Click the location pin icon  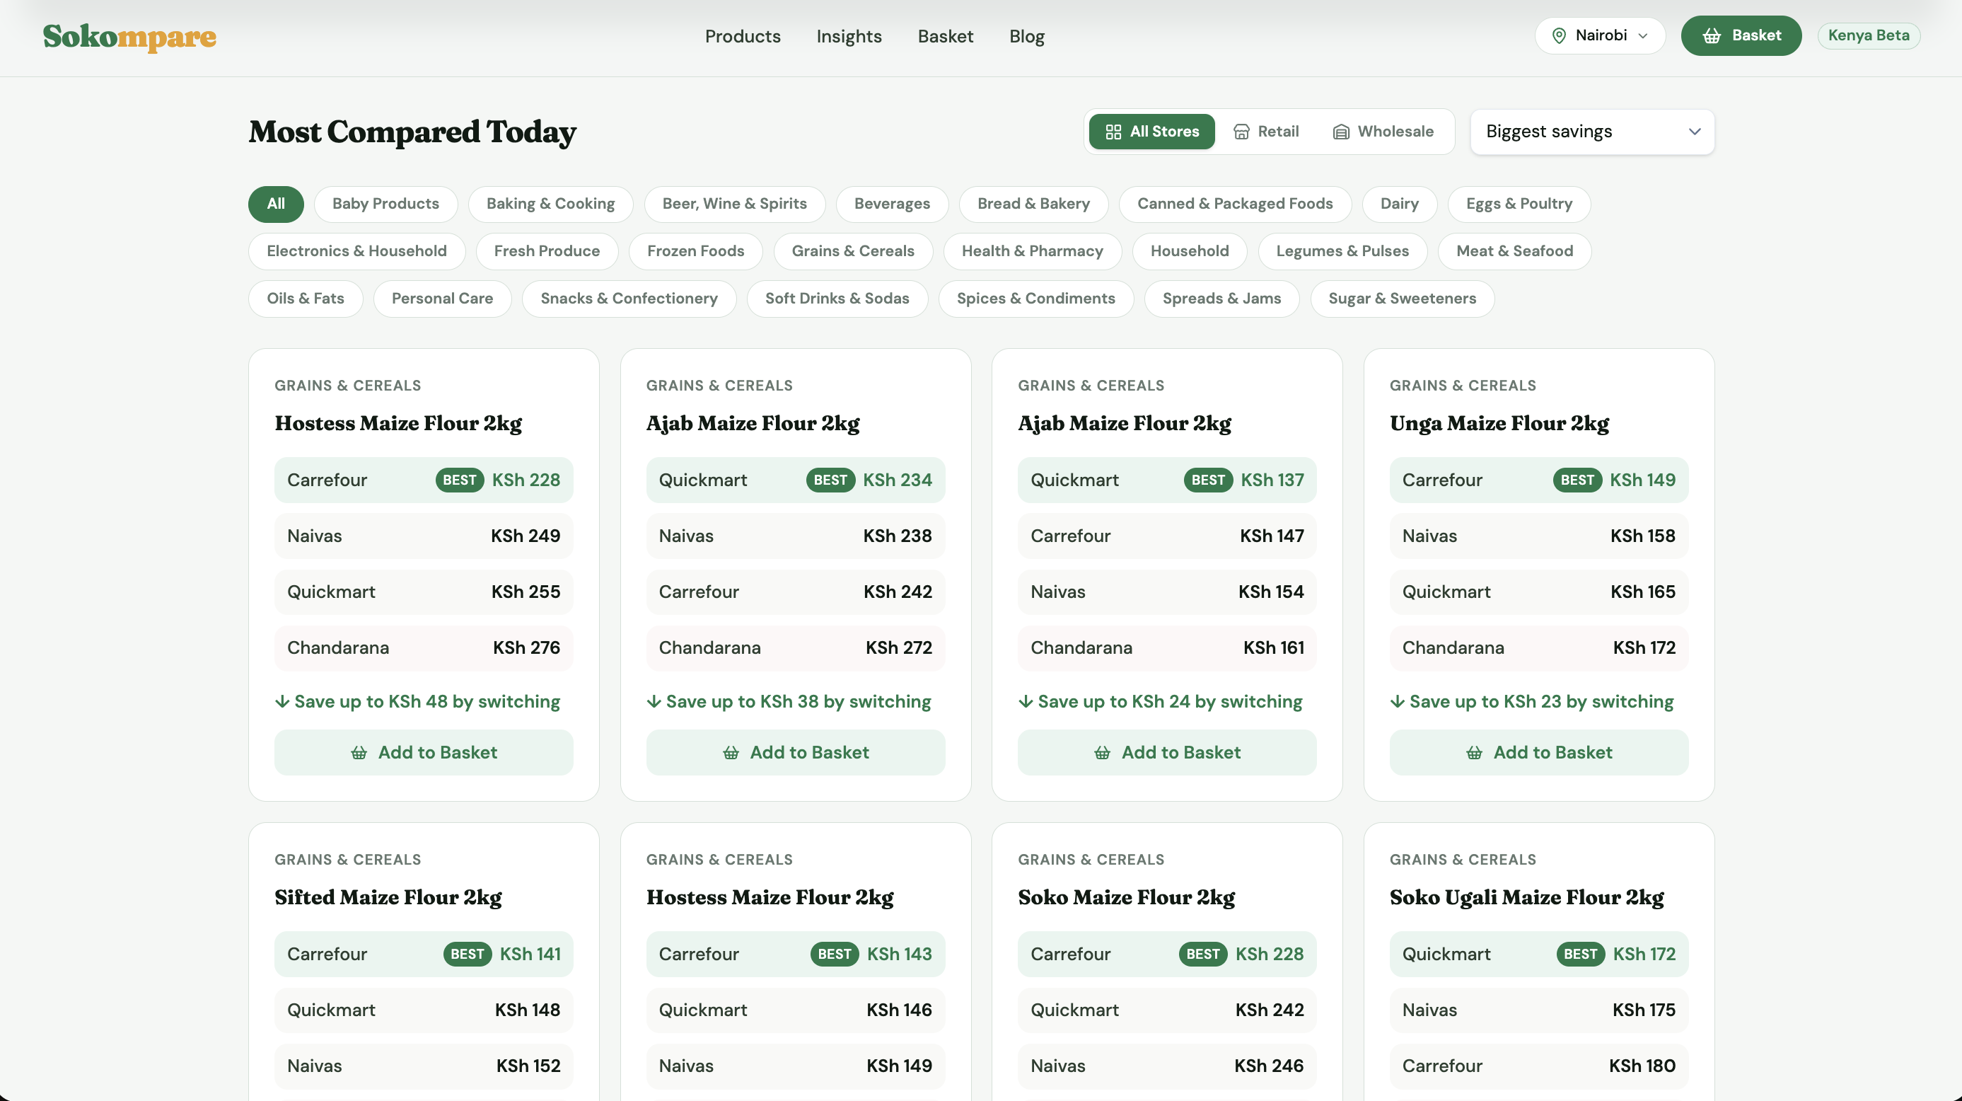point(1559,36)
